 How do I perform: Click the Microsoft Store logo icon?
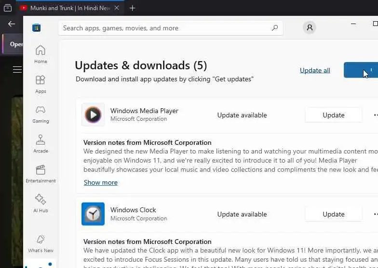coord(37,28)
